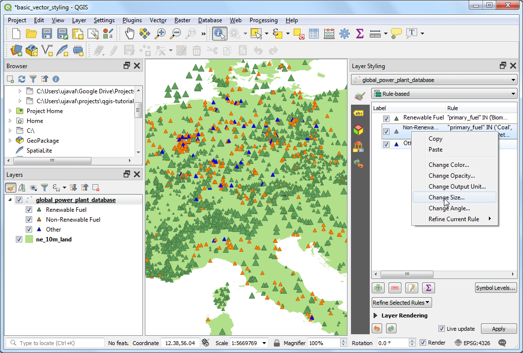This screenshot has height=353, width=523.
Task: Open the Refine Selected Rules dropdown
Action: 401,302
